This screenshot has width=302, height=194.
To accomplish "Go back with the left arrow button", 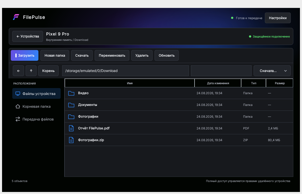I will point(18,71).
